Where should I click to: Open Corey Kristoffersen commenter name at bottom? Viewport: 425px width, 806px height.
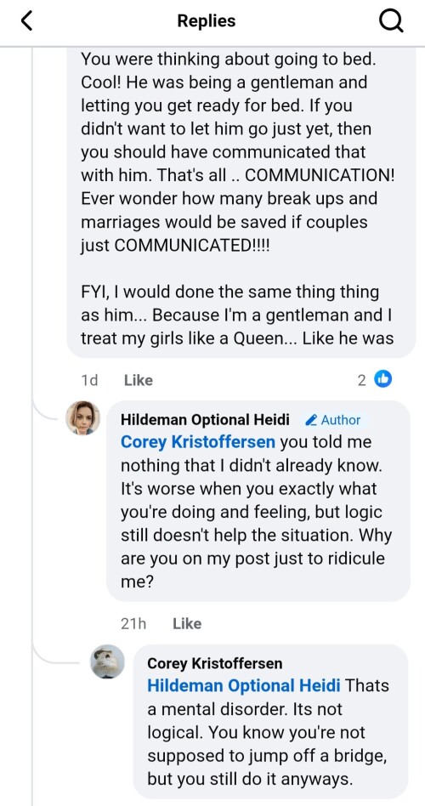coord(215,663)
